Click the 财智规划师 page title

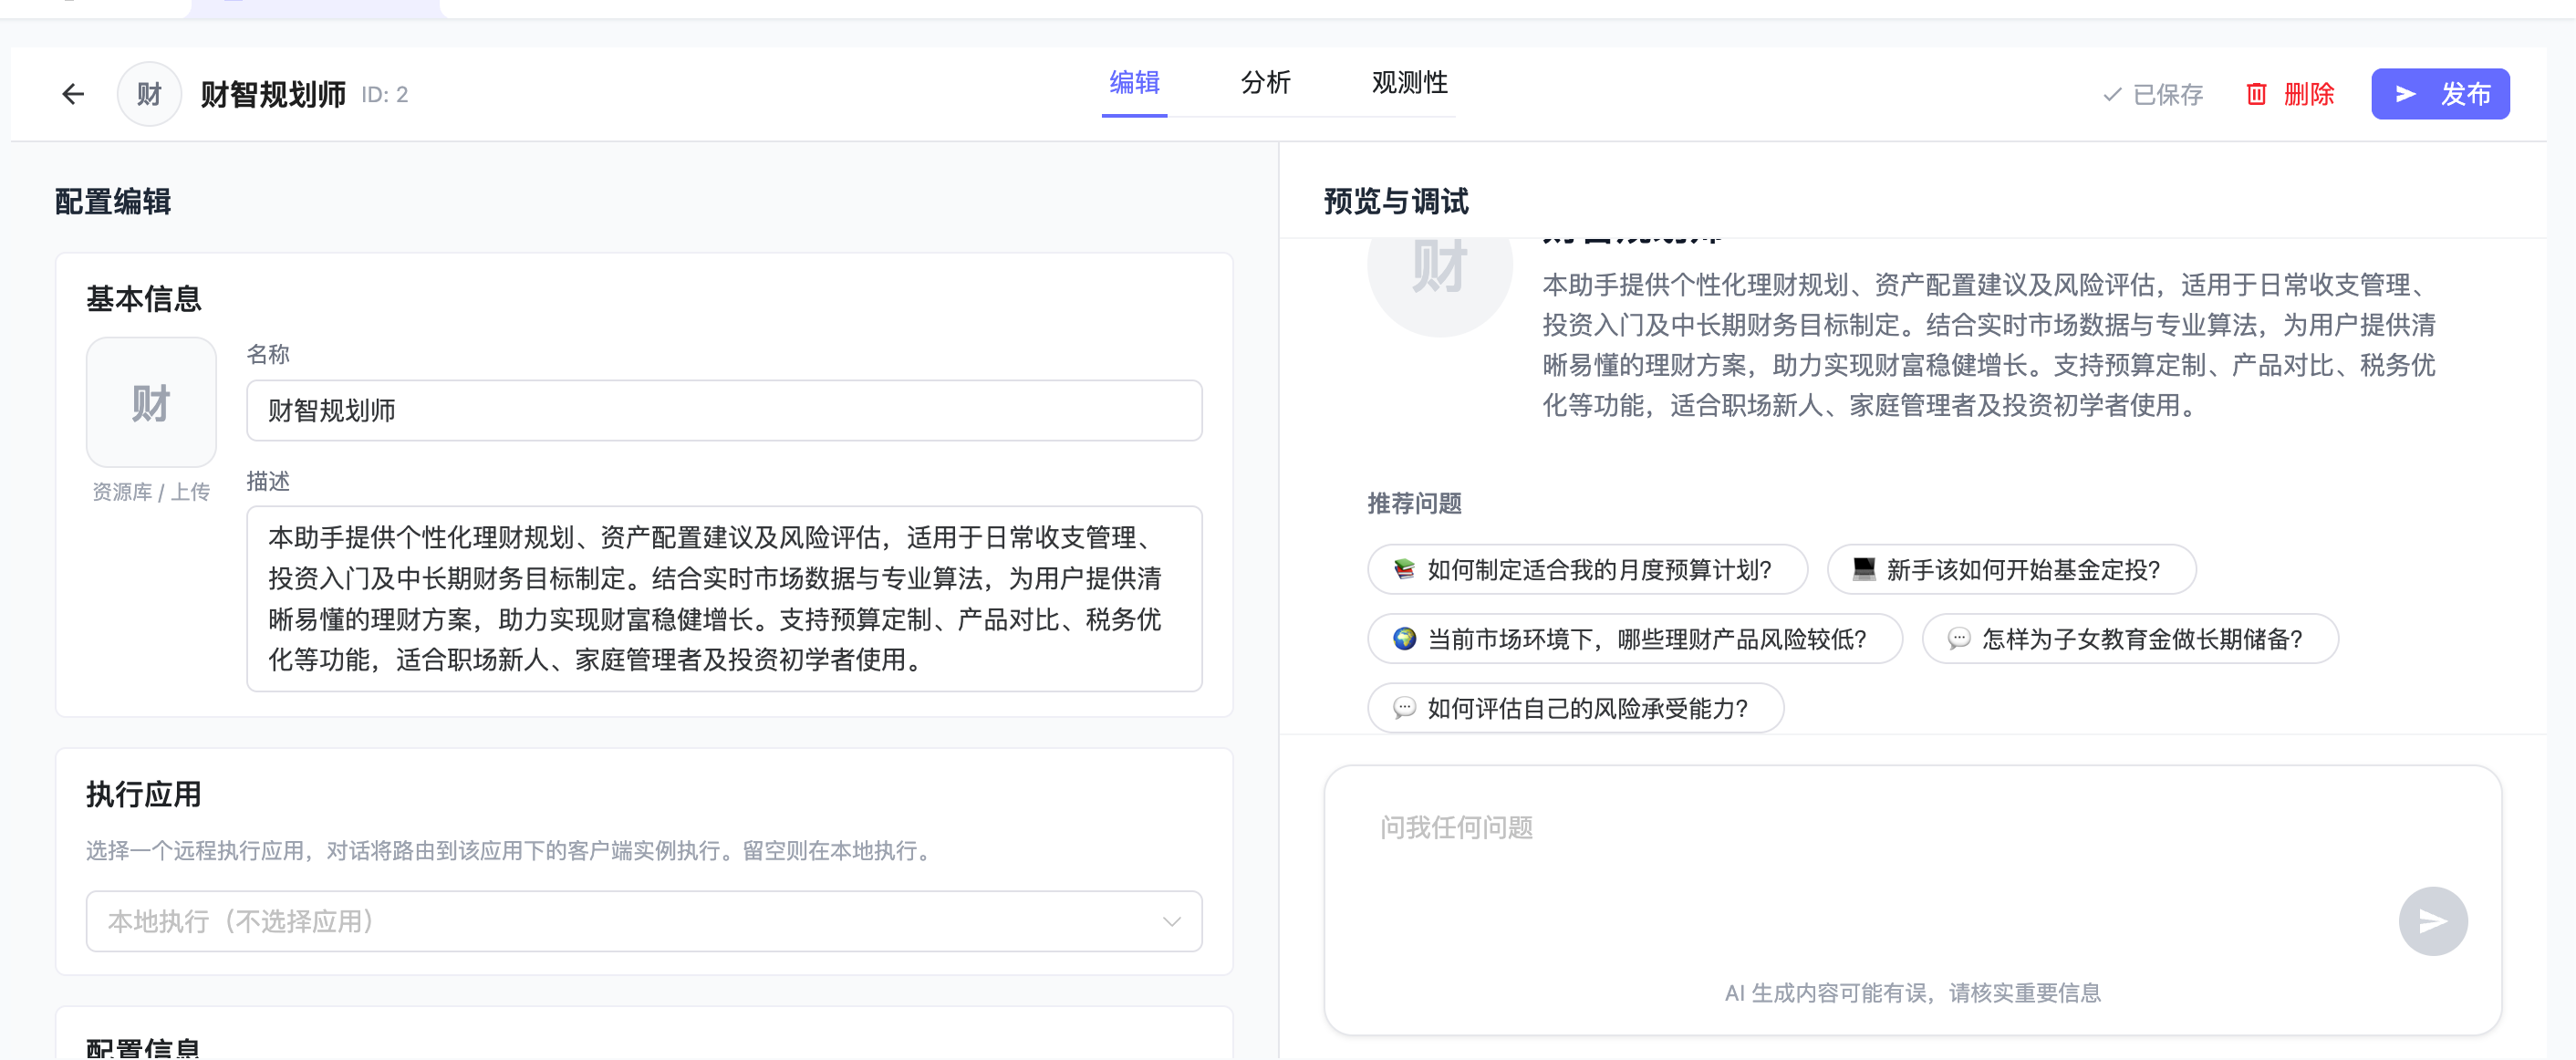[x=273, y=95]
